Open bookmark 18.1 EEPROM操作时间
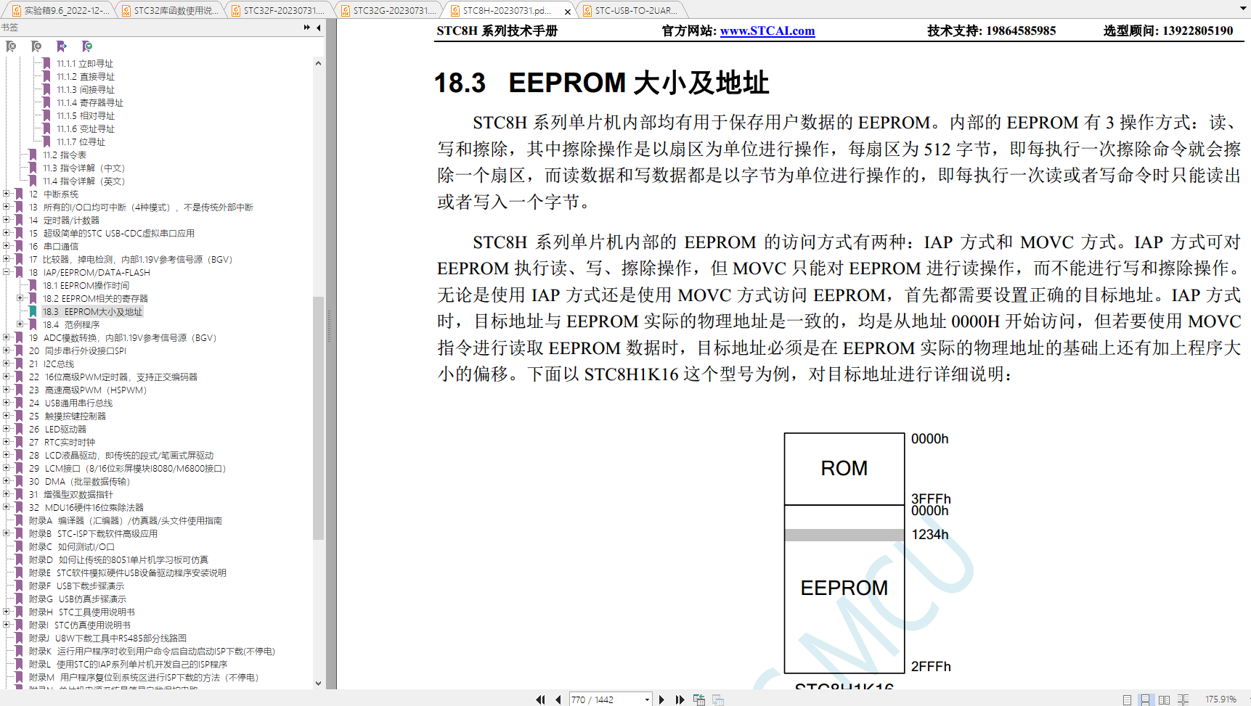The height and width of the screenshot is (706, 1251). click(86, 286)
